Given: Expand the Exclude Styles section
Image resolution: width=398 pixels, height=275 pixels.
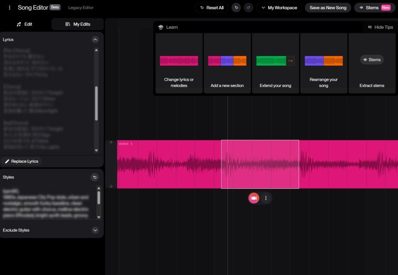Looking at the screenshot, I should coord(95,230).
